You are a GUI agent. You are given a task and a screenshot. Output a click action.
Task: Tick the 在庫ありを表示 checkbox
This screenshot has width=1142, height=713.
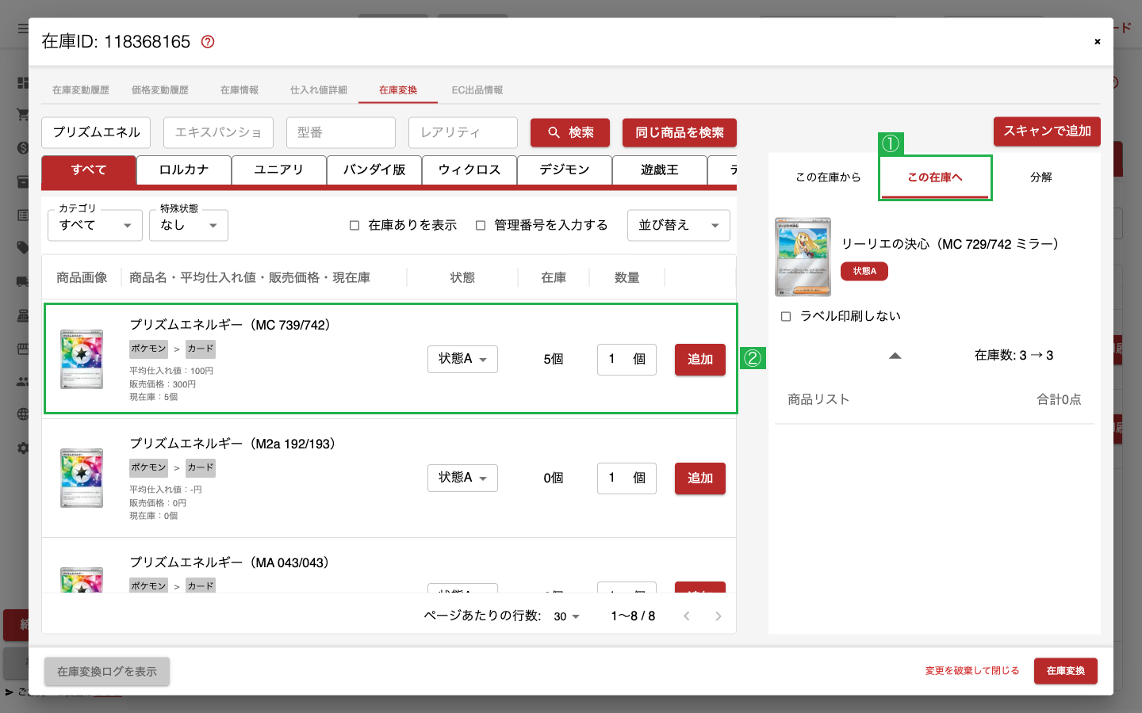[x=354, y=226]
